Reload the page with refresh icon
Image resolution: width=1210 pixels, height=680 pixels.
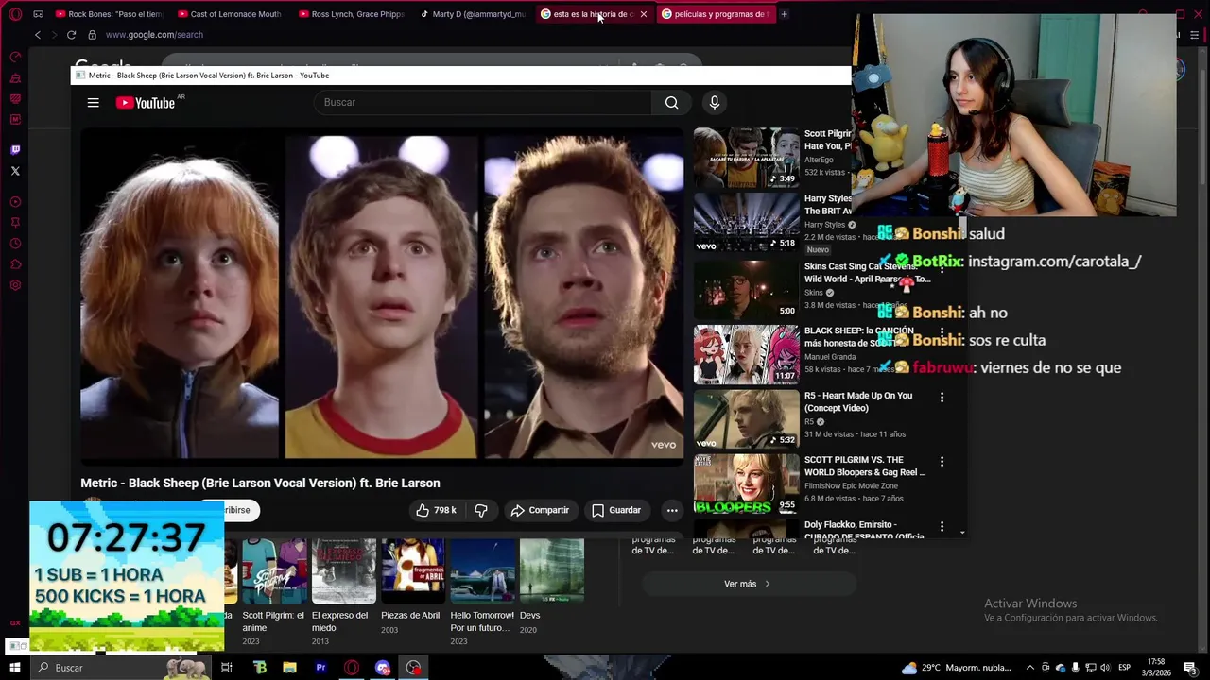click(x=71, y=35)
